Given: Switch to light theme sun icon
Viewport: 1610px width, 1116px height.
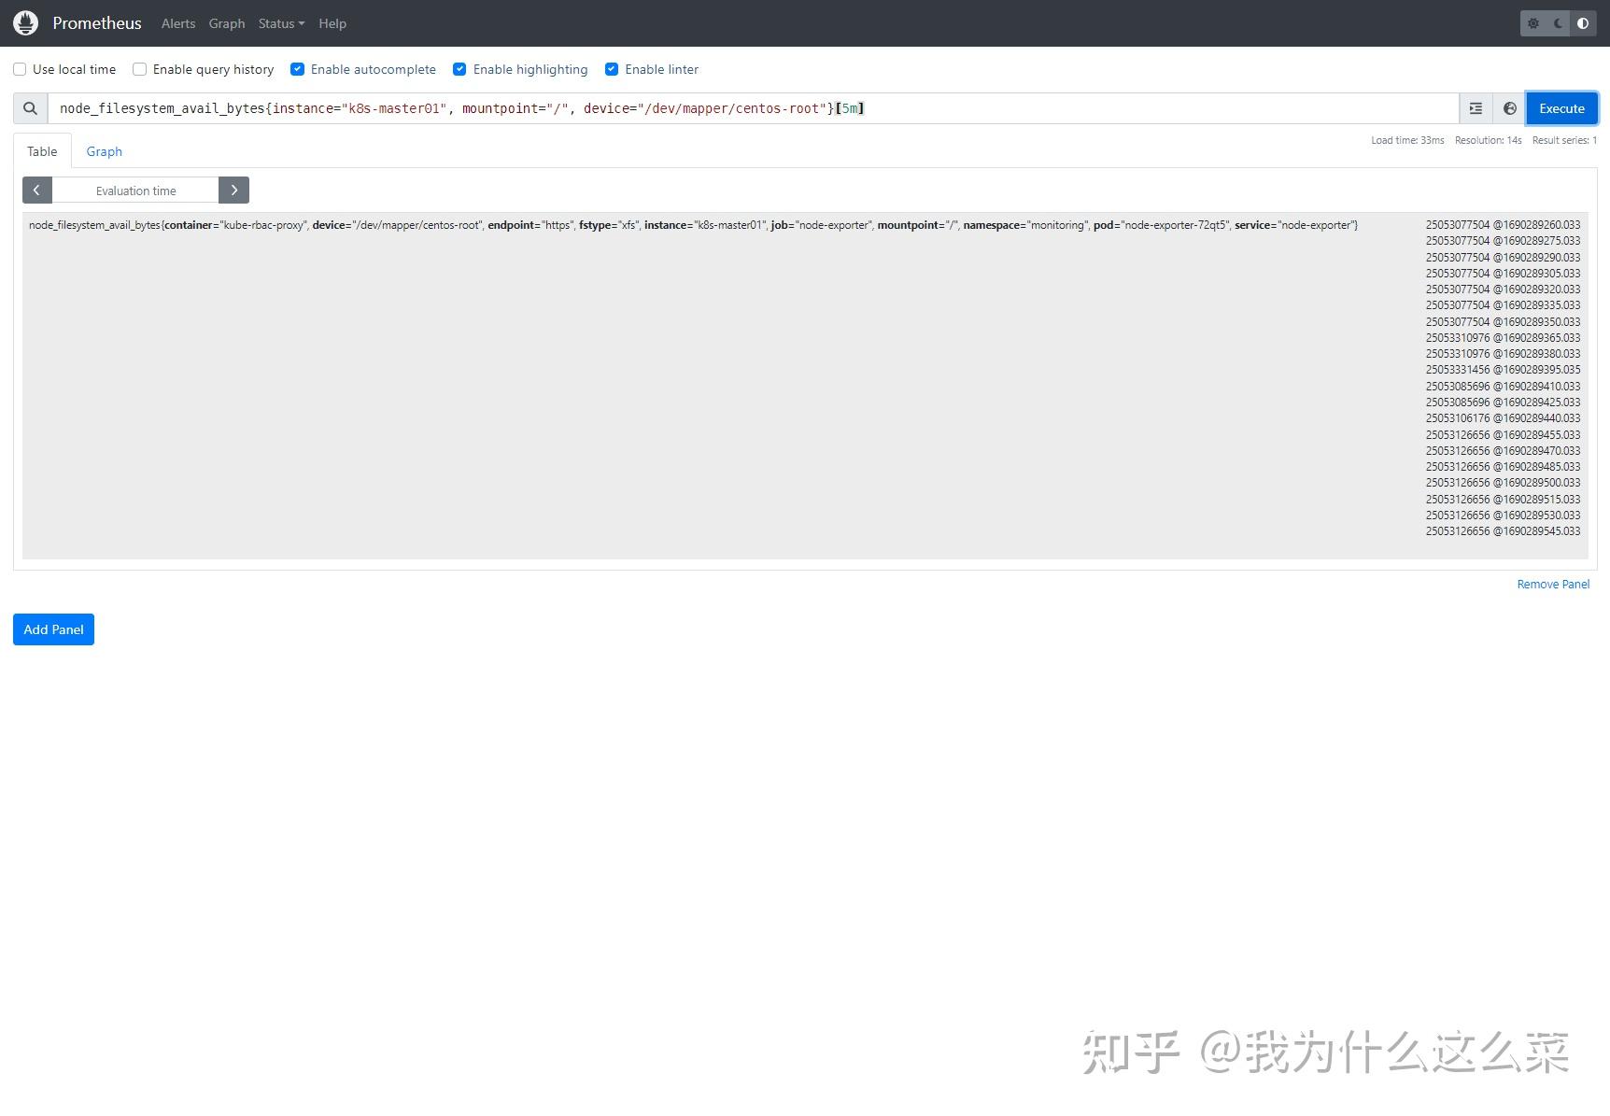Looking at the screenshot, I should click(x=1533, y=23).
